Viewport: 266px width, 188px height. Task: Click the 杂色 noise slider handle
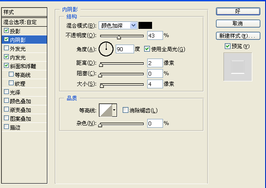[x=100, y=125]
